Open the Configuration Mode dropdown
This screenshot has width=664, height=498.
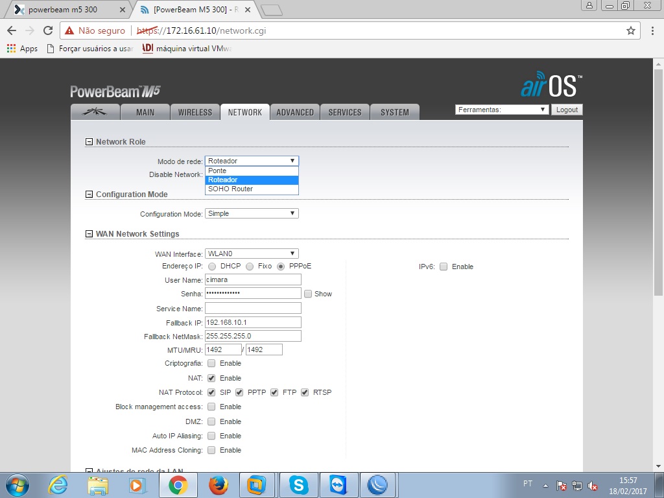[252, 213]
